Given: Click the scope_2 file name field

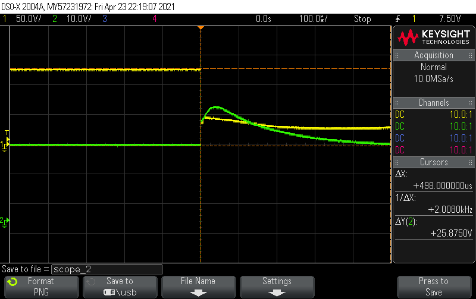Looking at the screenshot, I should click(x=107, y=269).
